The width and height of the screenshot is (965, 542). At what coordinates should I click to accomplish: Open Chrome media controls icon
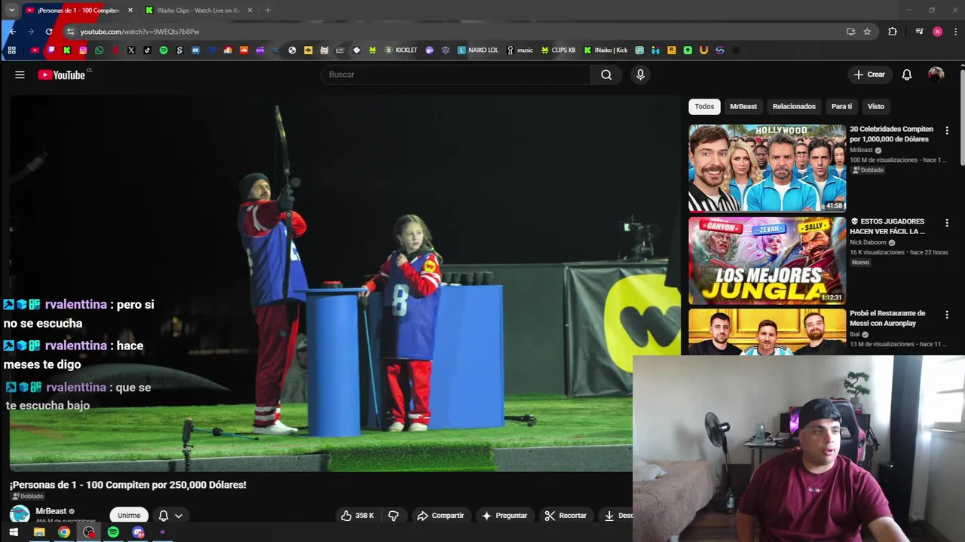click(919, 32)
